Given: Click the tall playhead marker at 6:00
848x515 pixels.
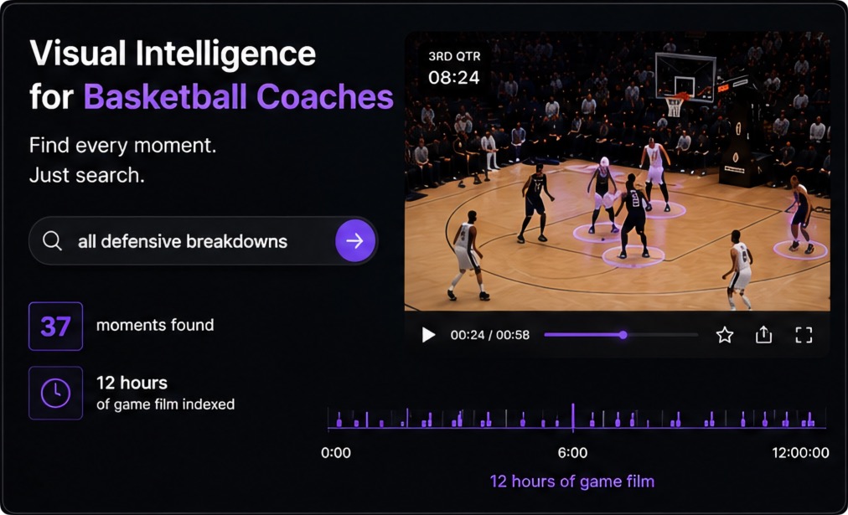Looking at the screenshot, I should point(572,417).
